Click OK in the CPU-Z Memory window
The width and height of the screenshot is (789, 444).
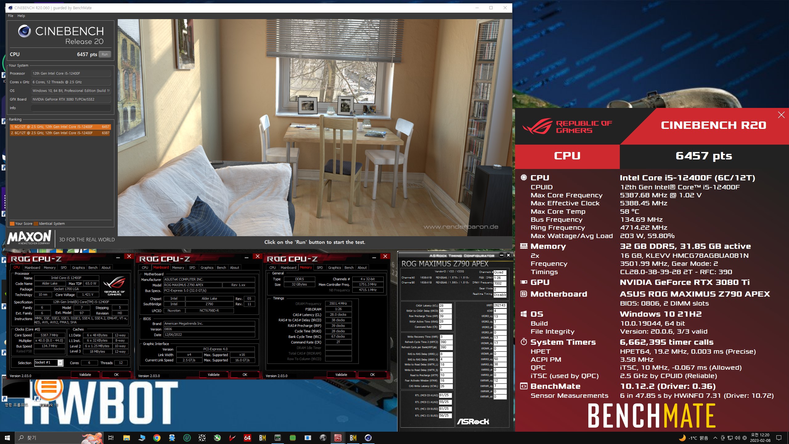[372, 375]
